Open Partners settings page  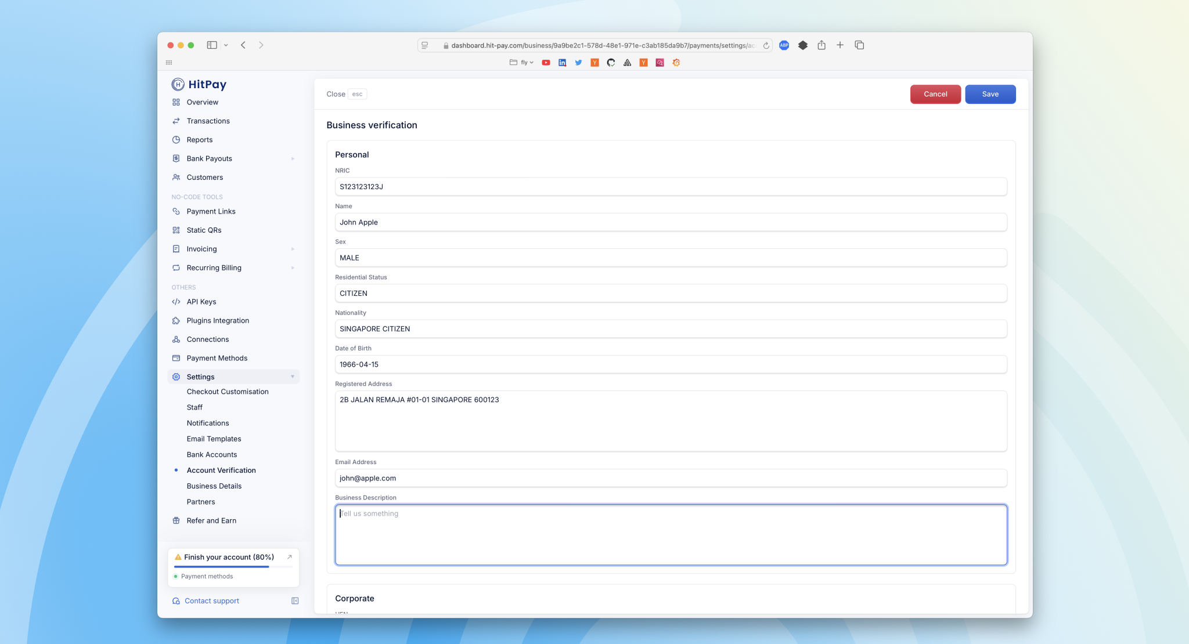click(x=201, y=501)
